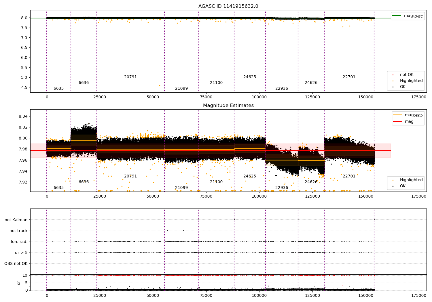Click y-tick 8.00 in the middle plot

23,138
